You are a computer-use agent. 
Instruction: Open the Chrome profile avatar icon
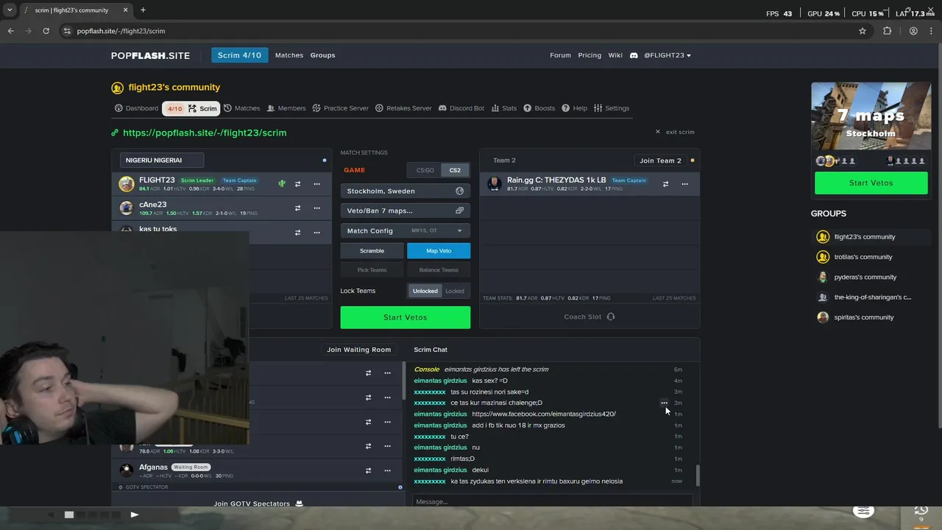[x=913, y=31]
